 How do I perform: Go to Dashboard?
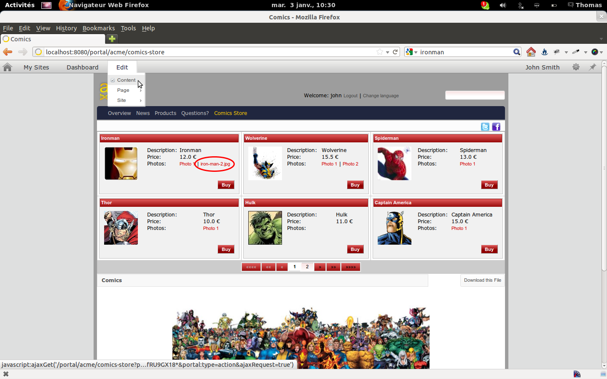[83, 67]
